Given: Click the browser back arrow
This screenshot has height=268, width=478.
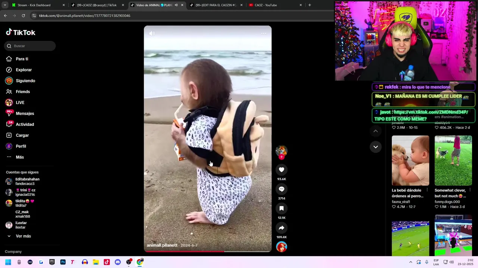Looking at the screenshot, I should [x=5, y=16].
